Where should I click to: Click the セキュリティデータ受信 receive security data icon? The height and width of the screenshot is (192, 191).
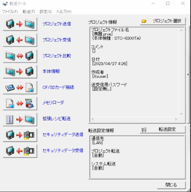[20, 151]
